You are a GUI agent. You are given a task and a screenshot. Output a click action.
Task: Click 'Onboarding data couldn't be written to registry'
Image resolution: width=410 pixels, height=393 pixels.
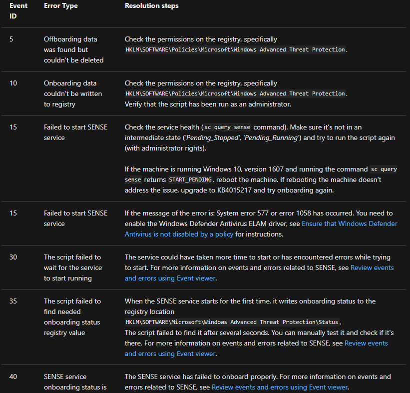coord(73,93)
